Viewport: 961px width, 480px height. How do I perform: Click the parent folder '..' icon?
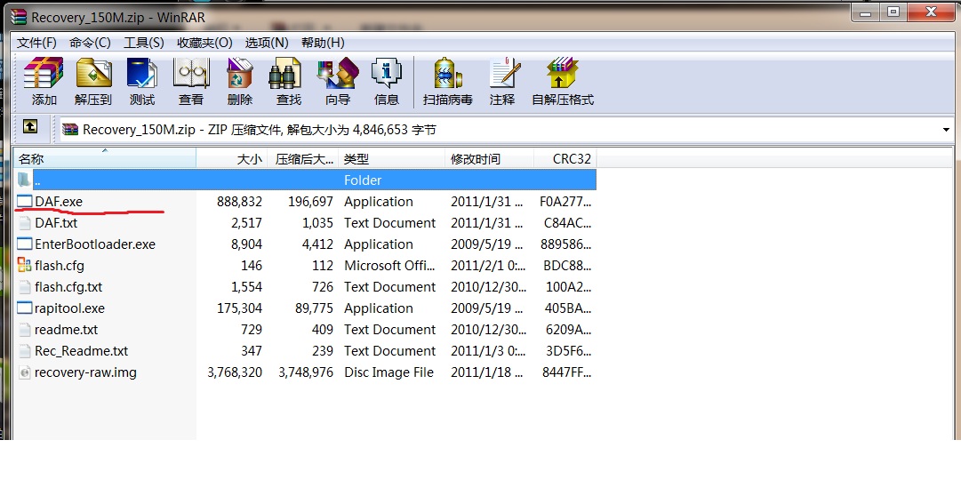(x=23, y=180)
